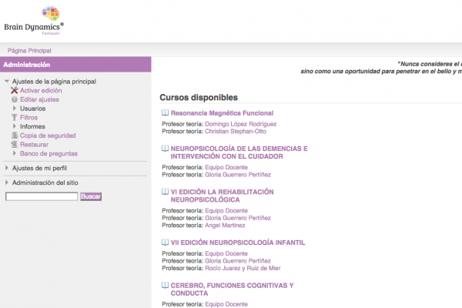Collapse Ajustes de la página principal
This screenshot has width=462, height=308.
(x=7, y=82)
